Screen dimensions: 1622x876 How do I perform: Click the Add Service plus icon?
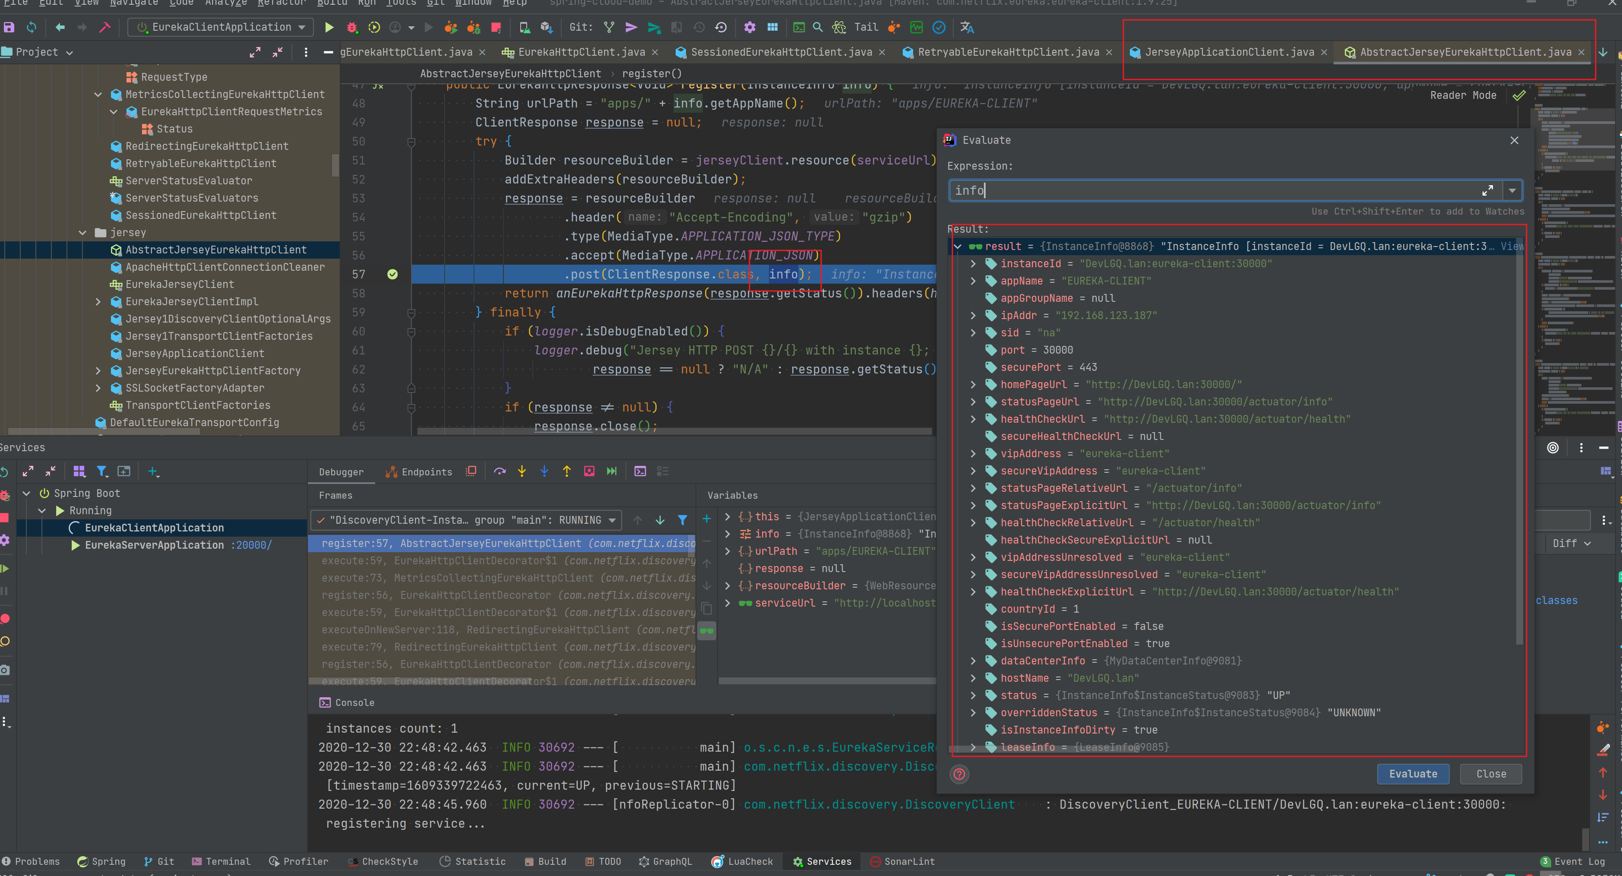pos(153,471)
